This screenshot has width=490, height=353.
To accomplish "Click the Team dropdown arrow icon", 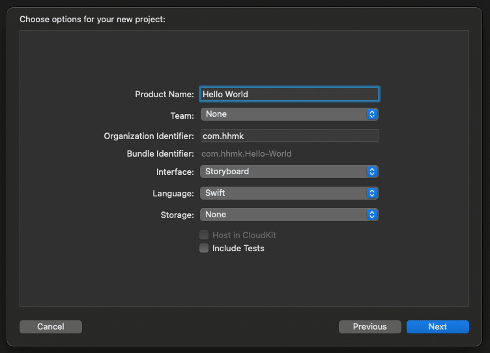I will point(372,114).
